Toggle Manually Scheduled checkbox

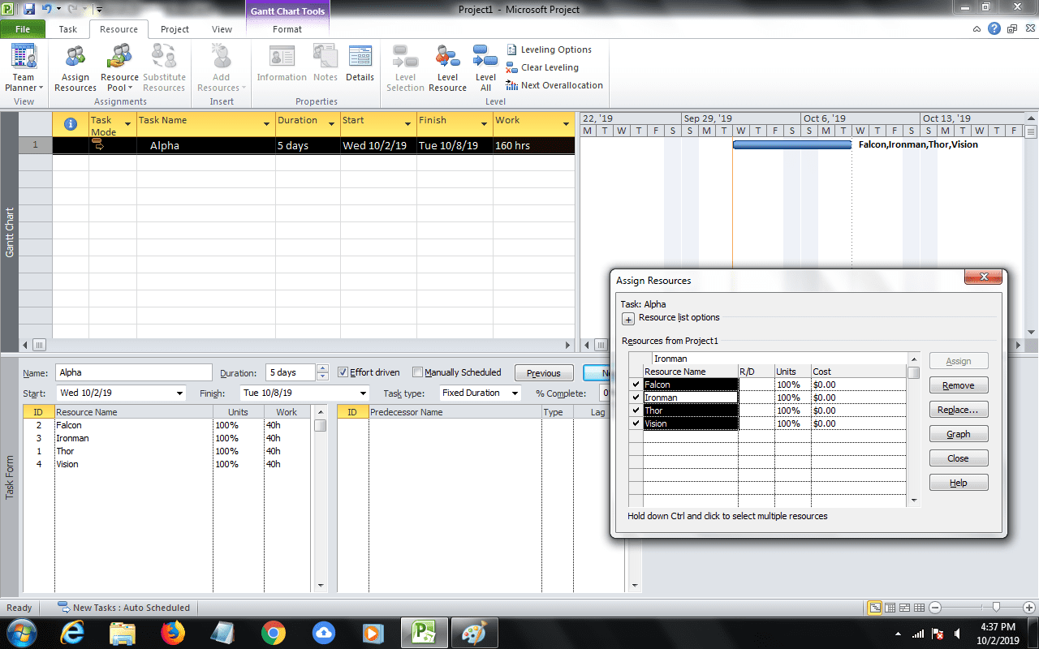418,372
